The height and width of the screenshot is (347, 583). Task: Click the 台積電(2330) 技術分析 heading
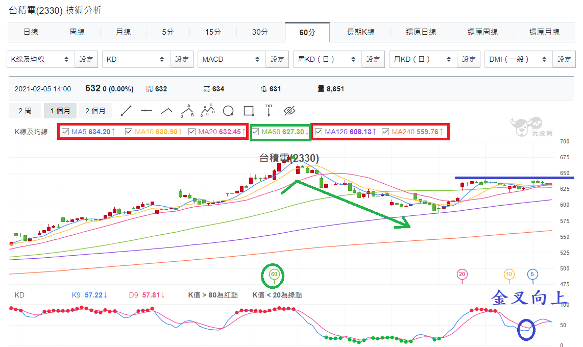pyautogui.click(x=55, y=10)
